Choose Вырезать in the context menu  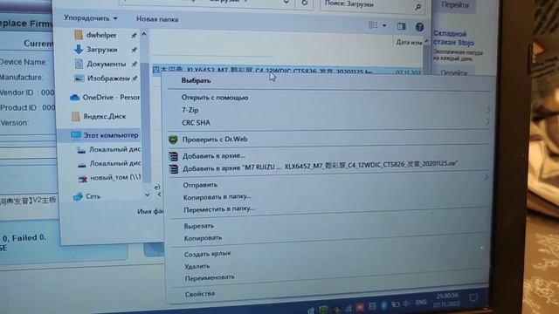pos(198,226)
